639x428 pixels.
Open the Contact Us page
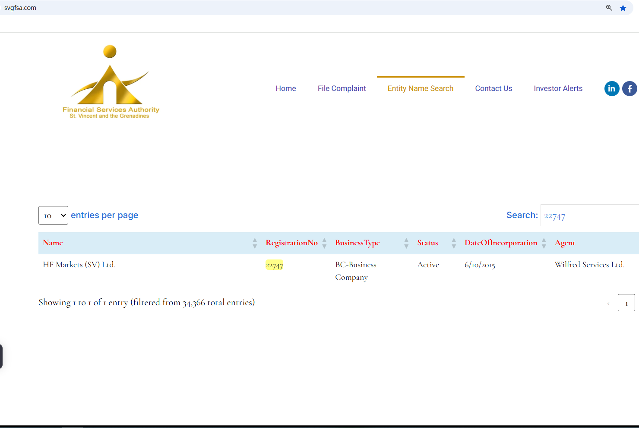tap(493, 88)
